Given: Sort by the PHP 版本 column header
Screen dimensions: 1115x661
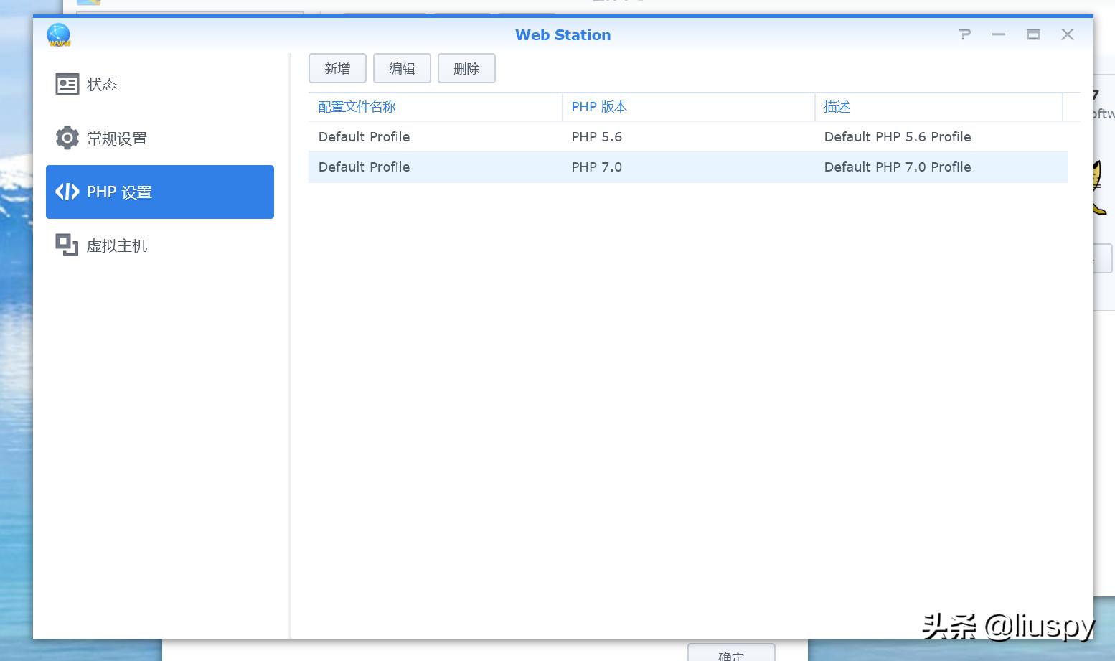Looking at the screenshot, I should click(688, 107).
